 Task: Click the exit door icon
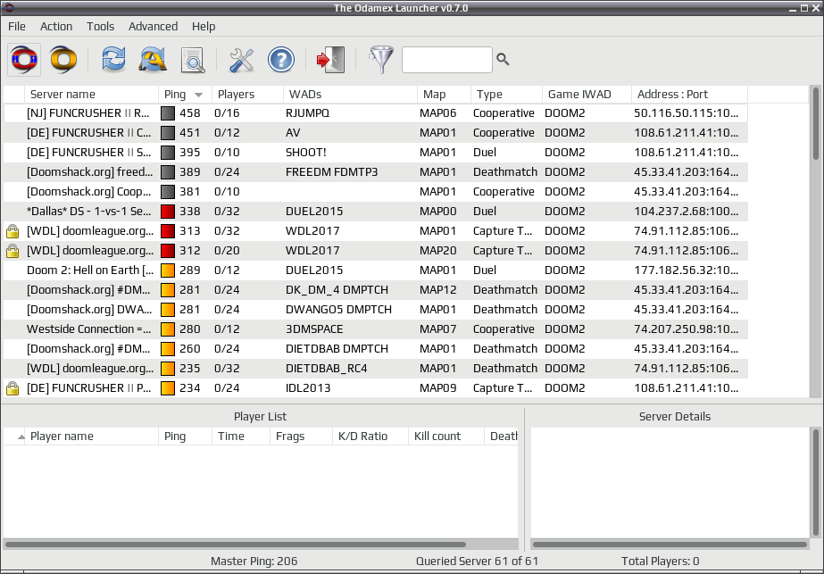pos(330,60)
